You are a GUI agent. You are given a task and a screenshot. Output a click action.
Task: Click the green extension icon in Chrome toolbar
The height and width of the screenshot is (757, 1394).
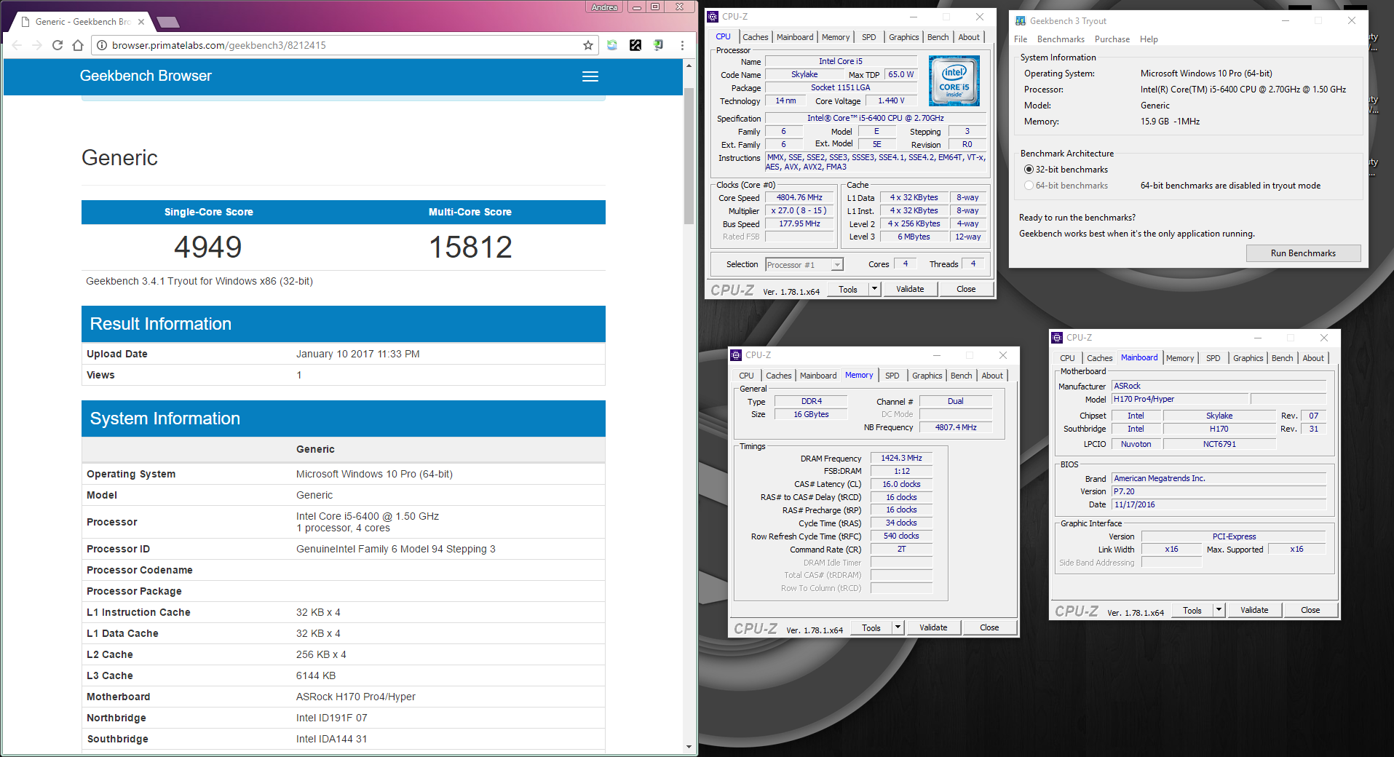pos(658,45)
